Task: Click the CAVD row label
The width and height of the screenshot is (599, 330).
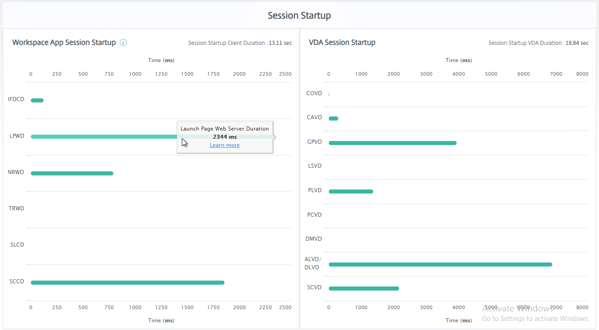Action: tap(314, 117)
